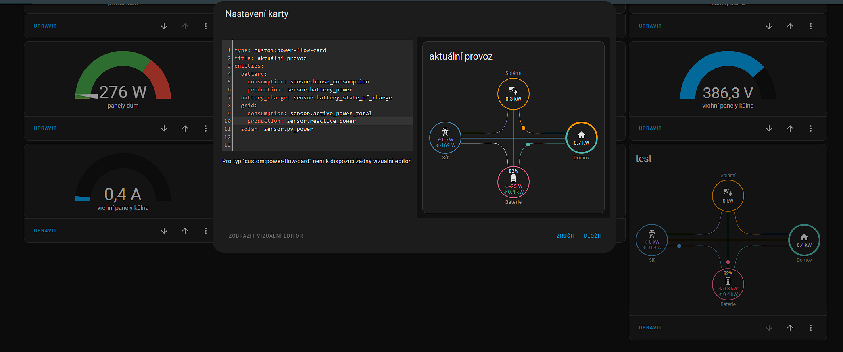Click UPRAVIT in row above 386,3 V gauge
This screenshot has width=843, height=352.
(x=650, y=26)
